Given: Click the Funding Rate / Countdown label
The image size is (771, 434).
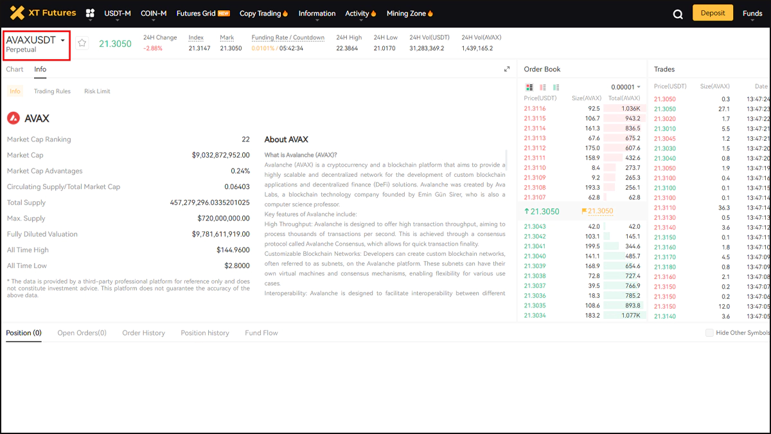Looking at the screenshot, I should click(x=288, y=38).
